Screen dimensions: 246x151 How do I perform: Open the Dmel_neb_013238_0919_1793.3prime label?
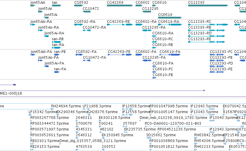(173, 118)
